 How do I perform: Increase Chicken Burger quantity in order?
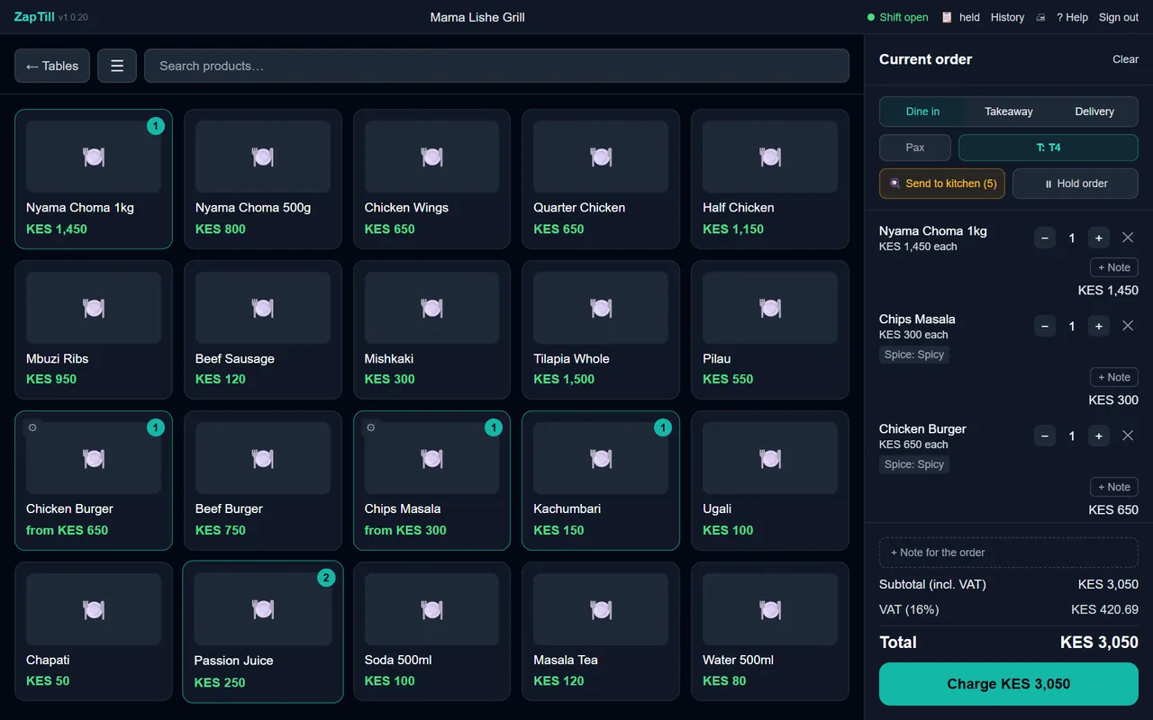click(1098, 436)
